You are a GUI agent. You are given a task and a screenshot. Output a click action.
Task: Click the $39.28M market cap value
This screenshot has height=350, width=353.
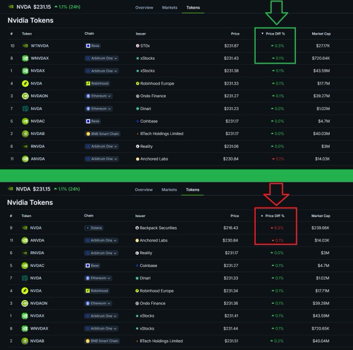click(x=321, y=303)
